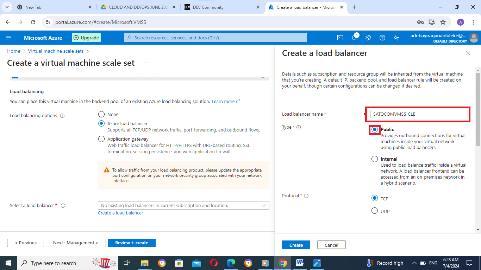The width and height of the screenshot is (481, 270).
Task: Open the Help question mark icon
Action: 382,38
